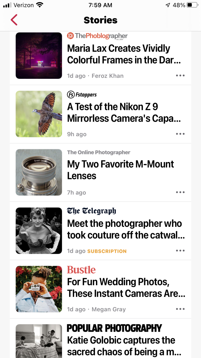The height and width of the screenshot is (358, 201).
Task: Open the couture photographer headline
Action: (126, 229)
